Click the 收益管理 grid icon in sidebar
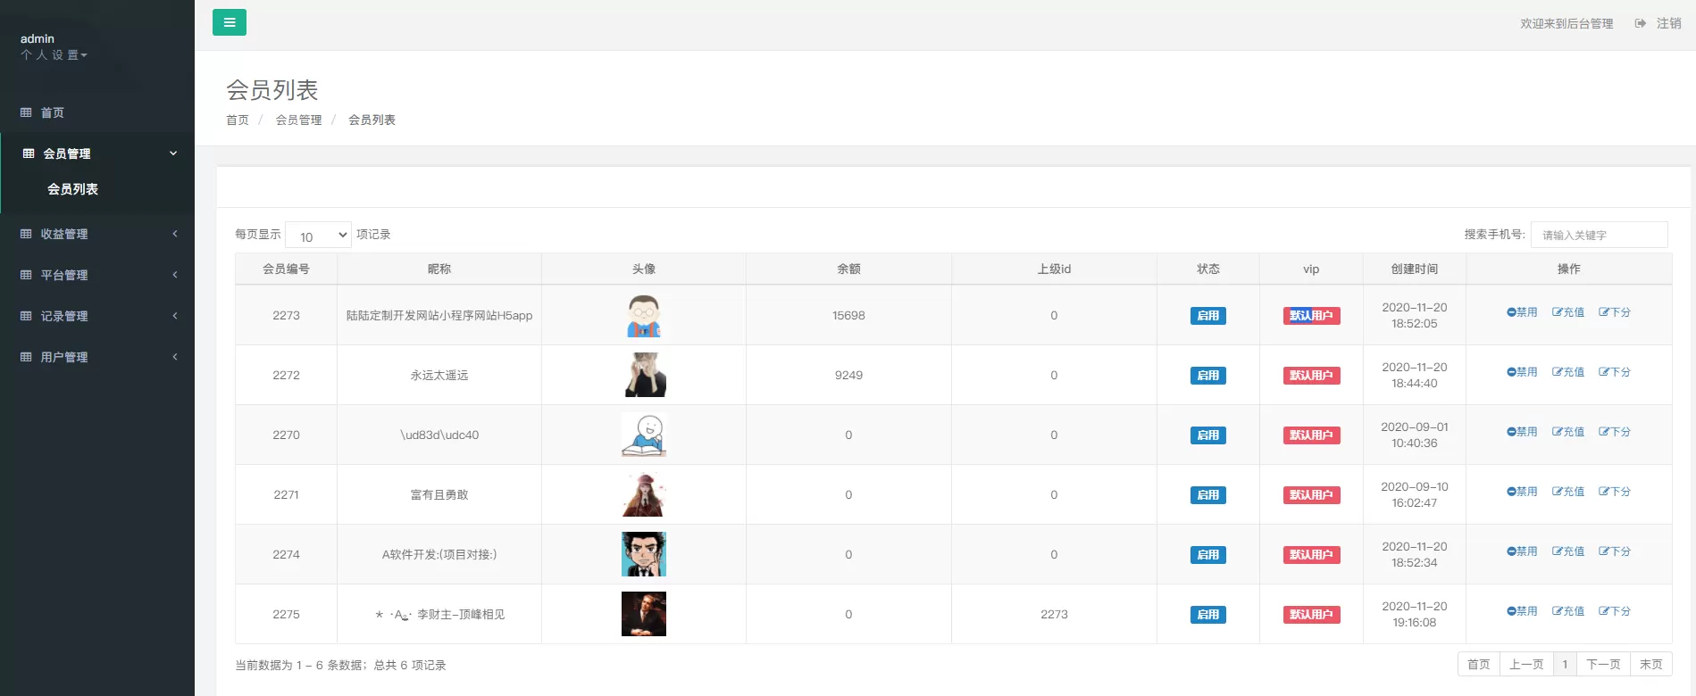Viewport: 1696px width, 696px height. click(x=26, y=234)
